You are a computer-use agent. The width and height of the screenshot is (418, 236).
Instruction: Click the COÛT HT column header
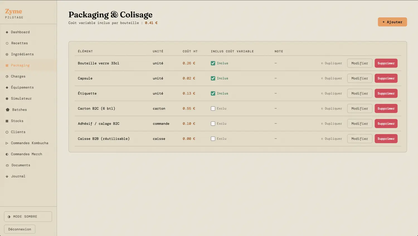tap(190, 51)
